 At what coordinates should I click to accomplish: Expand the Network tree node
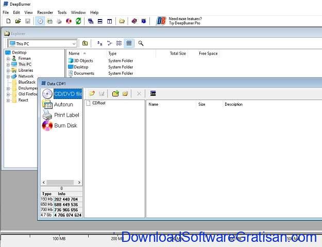coord(8,77)
